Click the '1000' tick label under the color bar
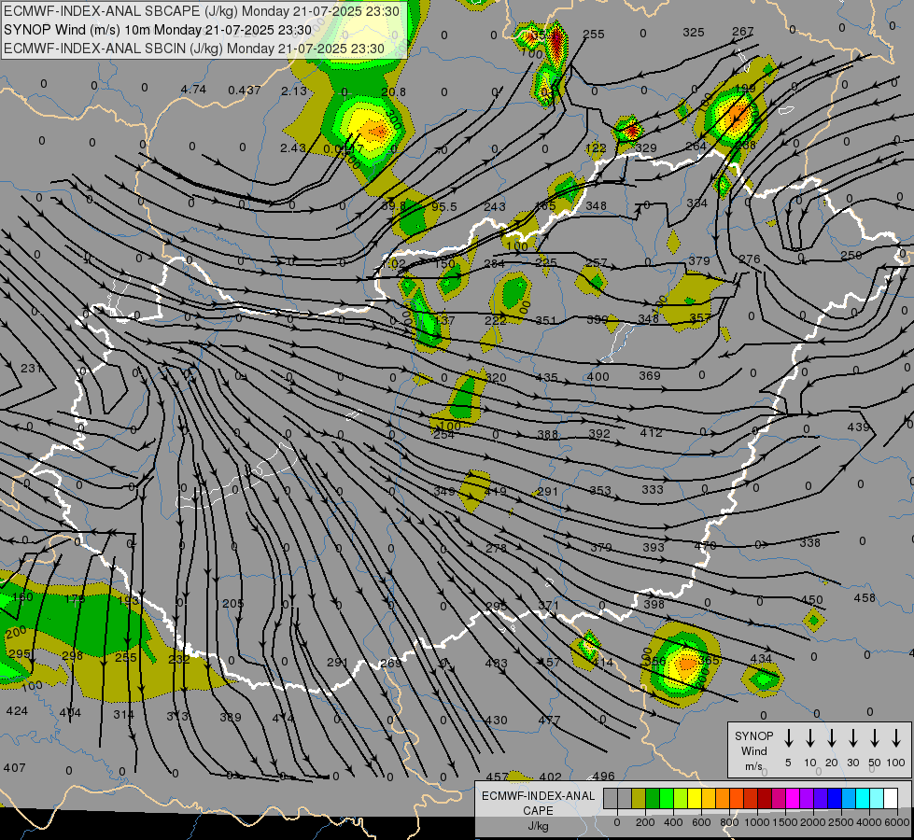This screenshot has width=914, height=840. [x=756, y=822]
